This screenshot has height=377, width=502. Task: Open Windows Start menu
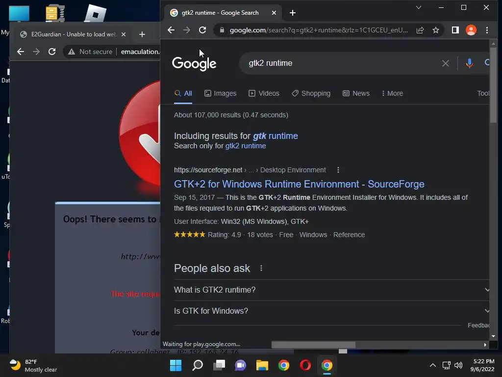176,365
